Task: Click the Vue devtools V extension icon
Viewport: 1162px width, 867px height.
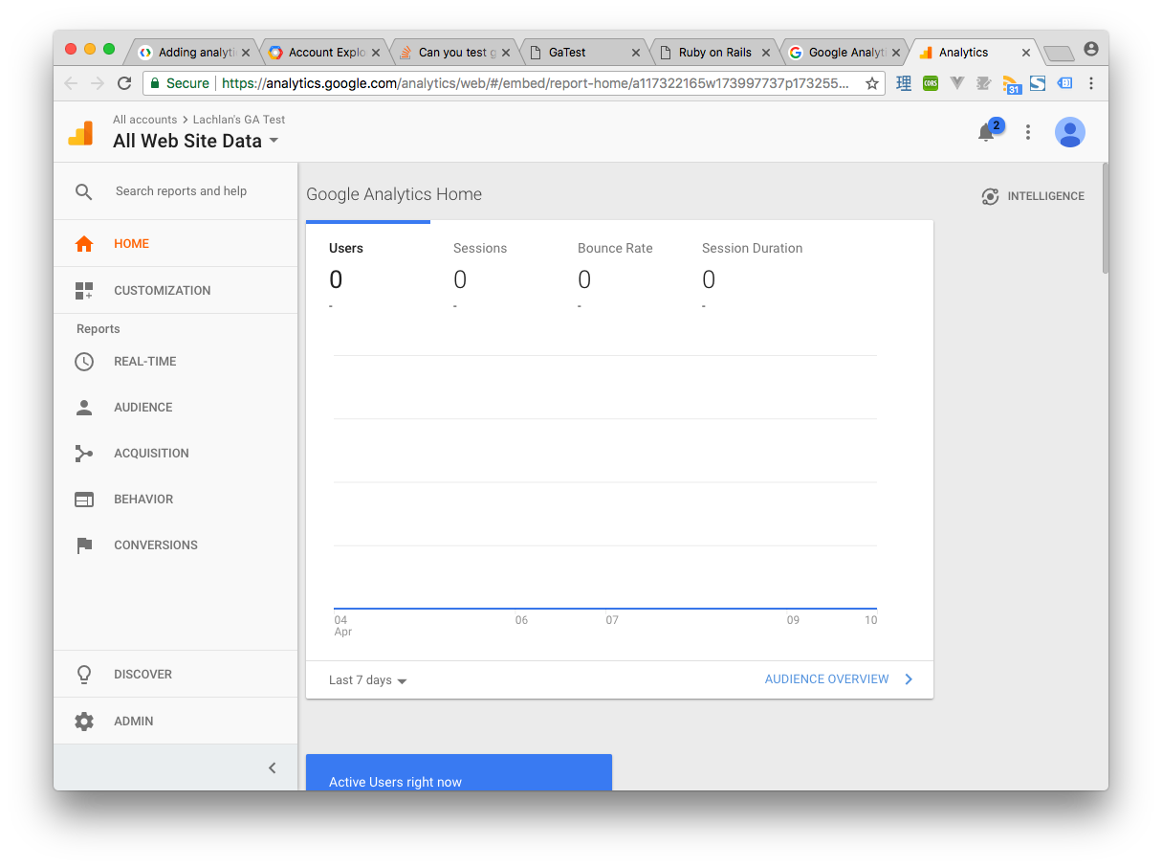Action: 957,83
